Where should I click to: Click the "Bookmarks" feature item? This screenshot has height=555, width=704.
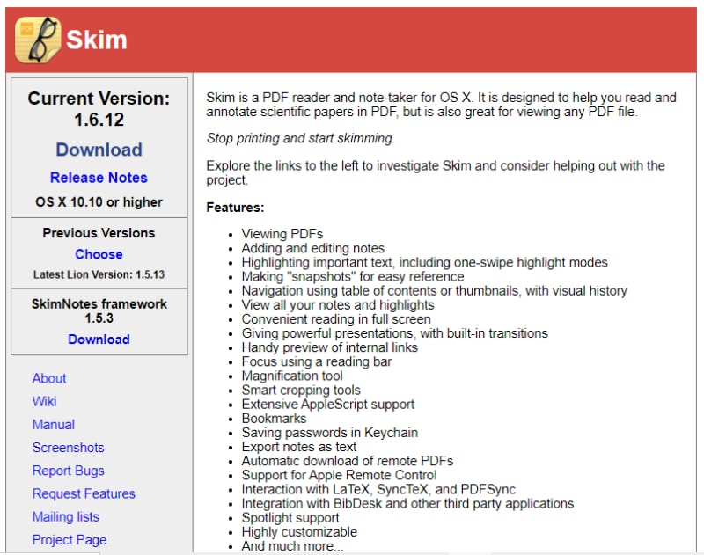click(275, 418)
